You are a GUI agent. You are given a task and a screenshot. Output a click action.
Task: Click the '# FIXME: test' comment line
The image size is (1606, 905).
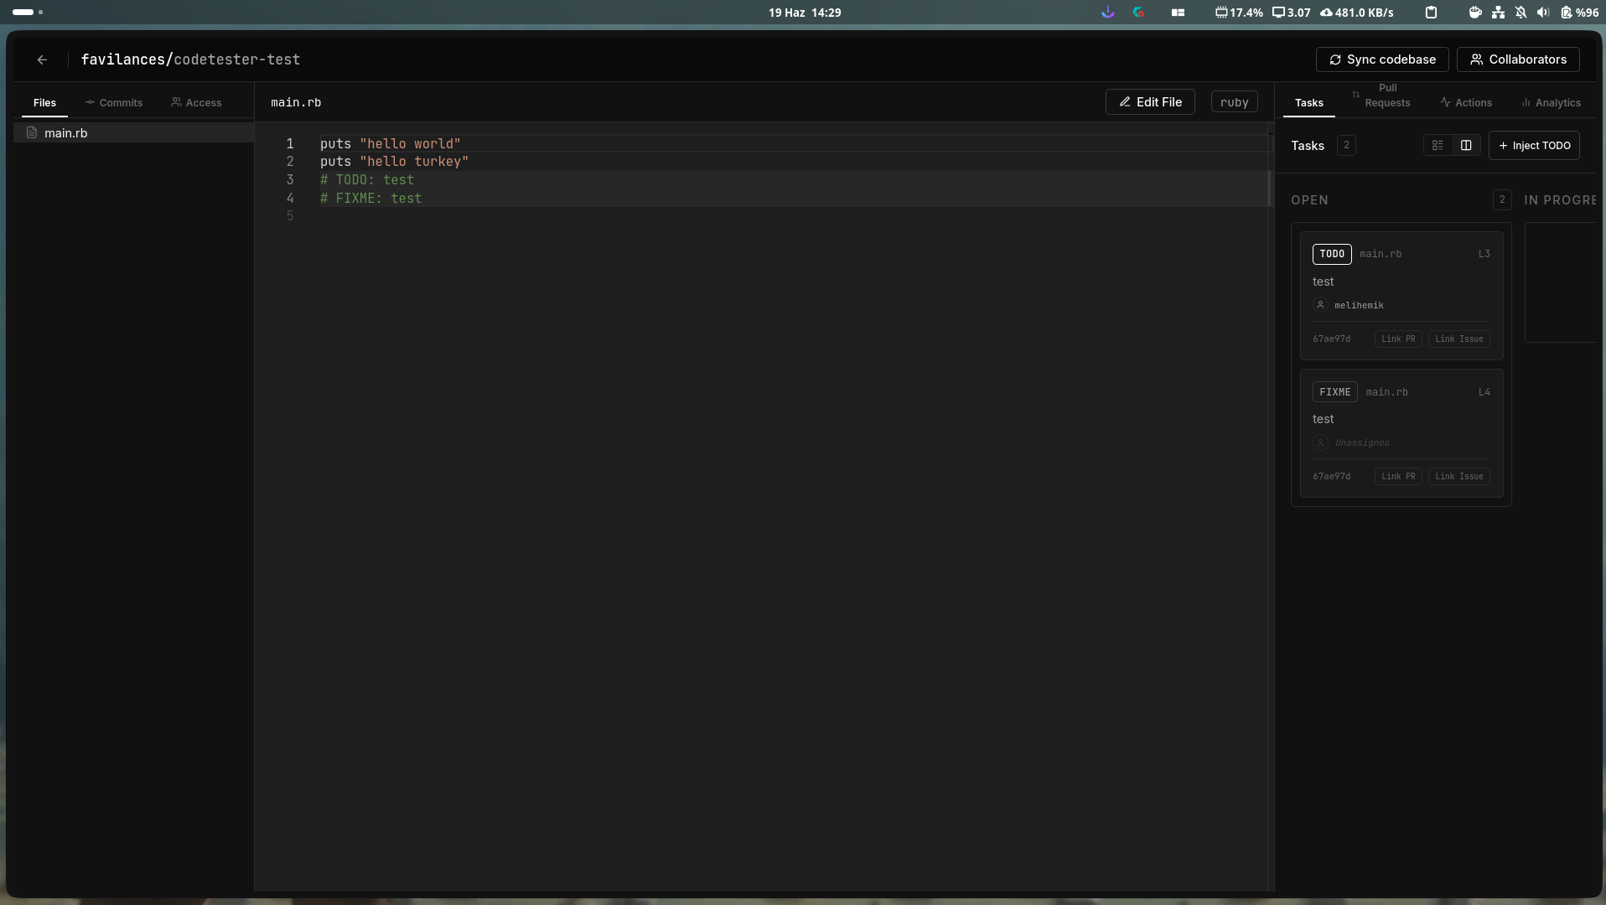tap(370, 198)
